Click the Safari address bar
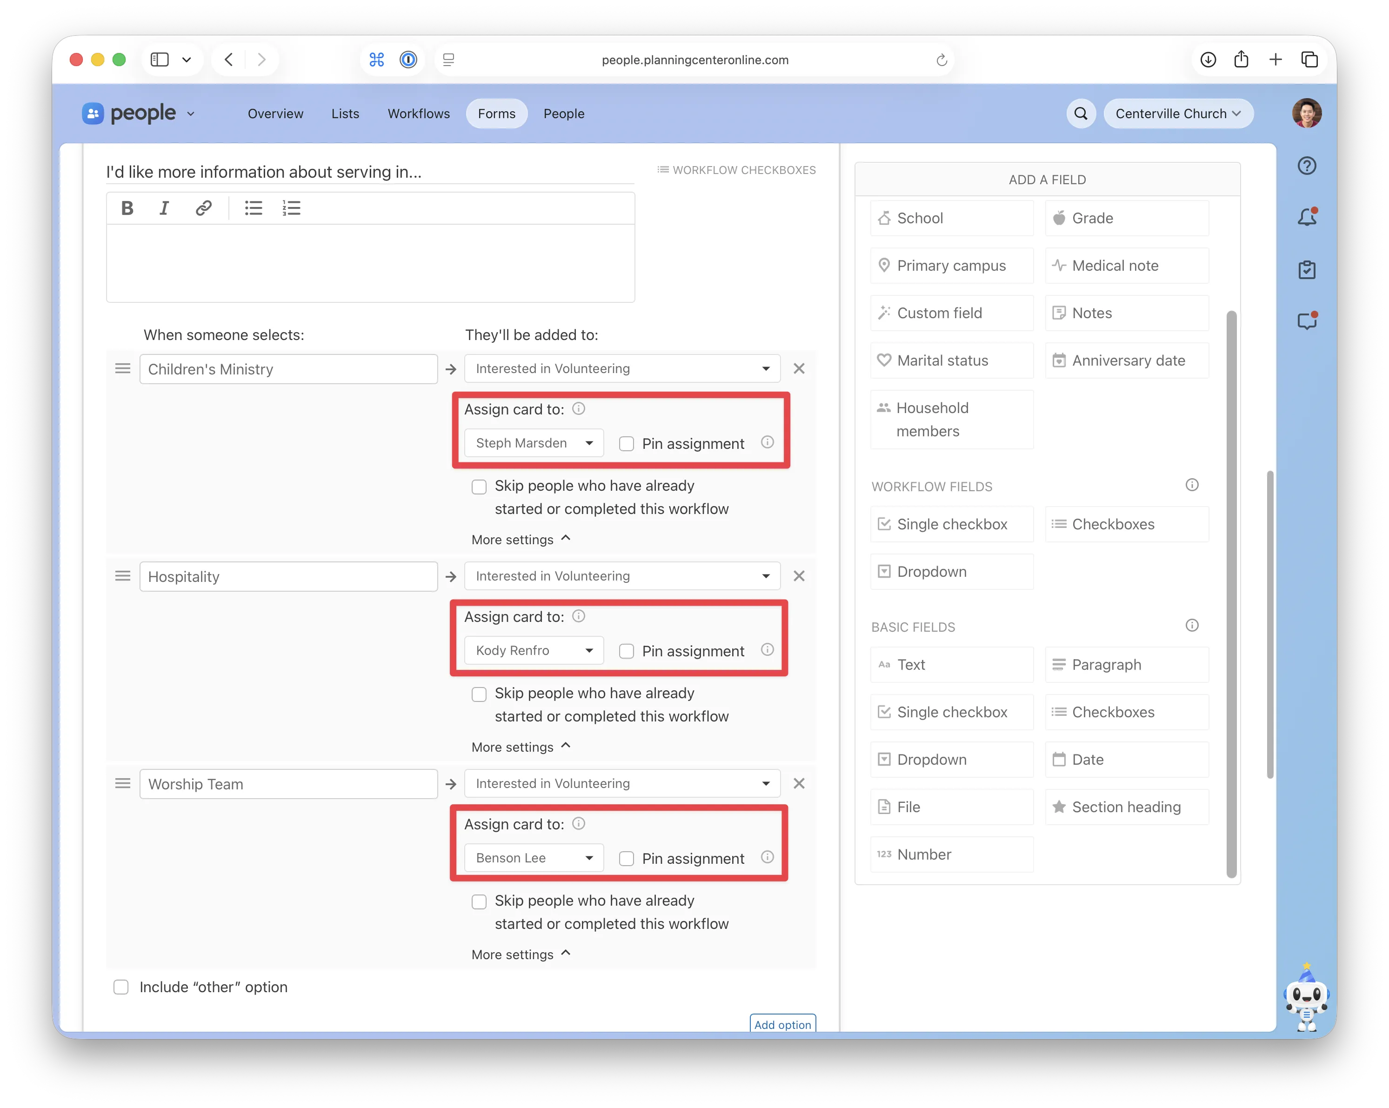 pos(694,60)
